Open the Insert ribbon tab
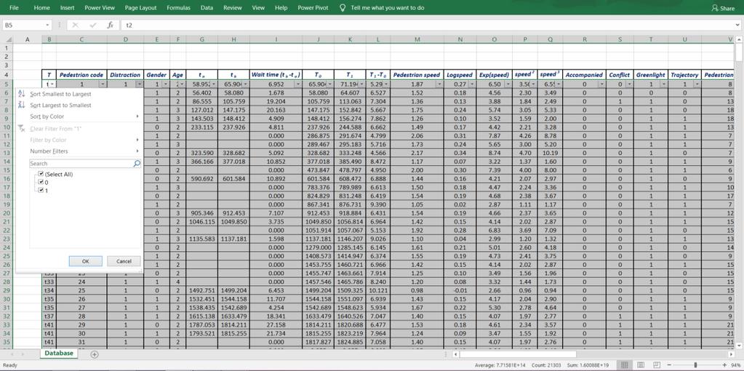The width and height of the screenshot is (744, 371). [67, 8]
